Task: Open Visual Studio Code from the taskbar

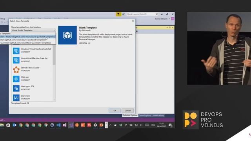Action: pyautogui.click(x=58, y=125)
